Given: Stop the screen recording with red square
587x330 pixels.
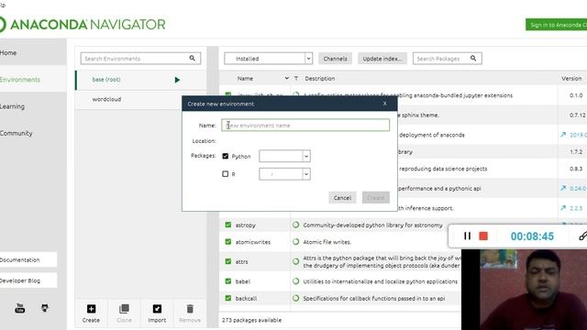Looking at the screenshot, I should 483,236.
